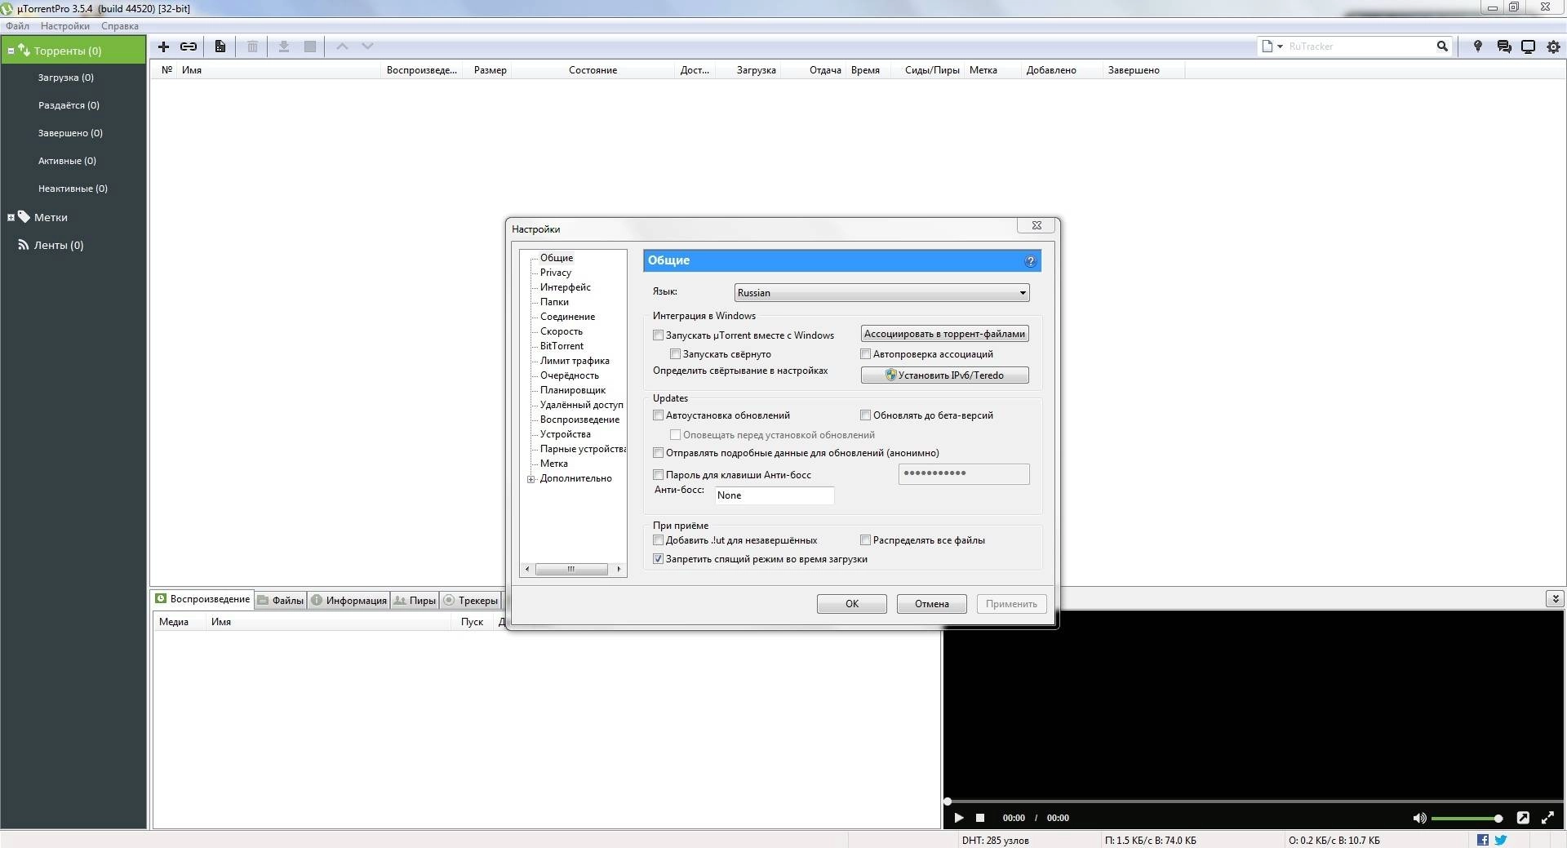Screen dimensions: 1567x848
Task: Enable Пароль для клавиши Анти-босс
Action: (x=658, y=475)
